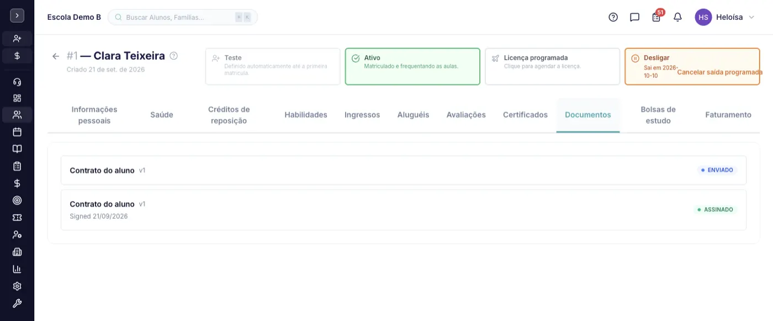Click the add-person icon in the sidebar
The height and width of the screenshot is (321, 773).
(17, 39)
